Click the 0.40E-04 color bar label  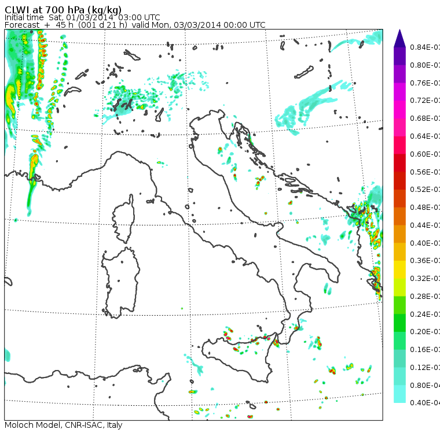pos(425,403)
